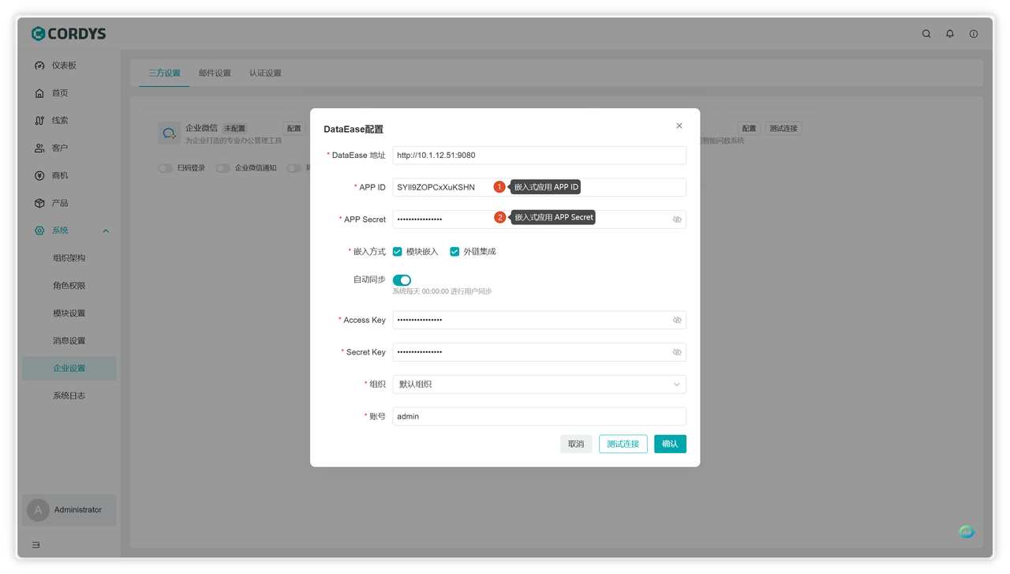Toggle 企业微信通知 switch
1010x574 pixels.
tap(223, 168)
